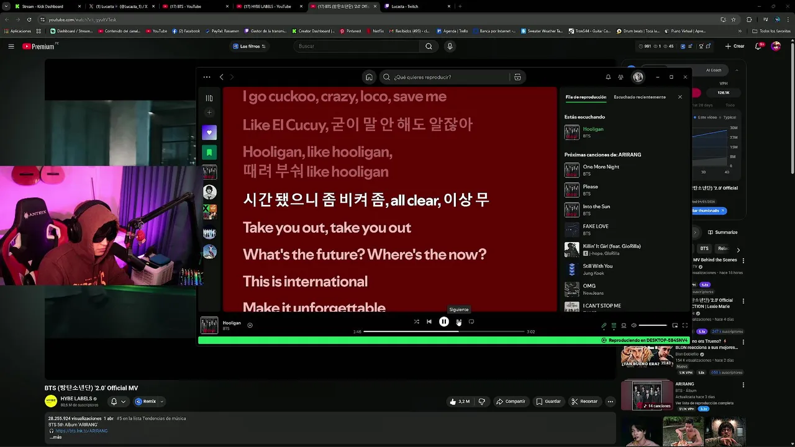The width and height of the screenshot is (795, 447).
Task: Click Guardar button under video
Action: 548,401
